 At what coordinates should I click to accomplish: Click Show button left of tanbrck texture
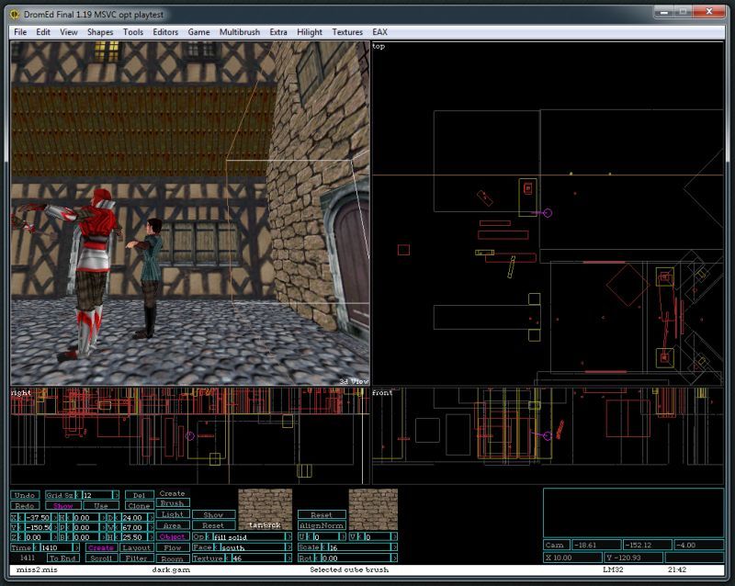[x=213, y=514]
